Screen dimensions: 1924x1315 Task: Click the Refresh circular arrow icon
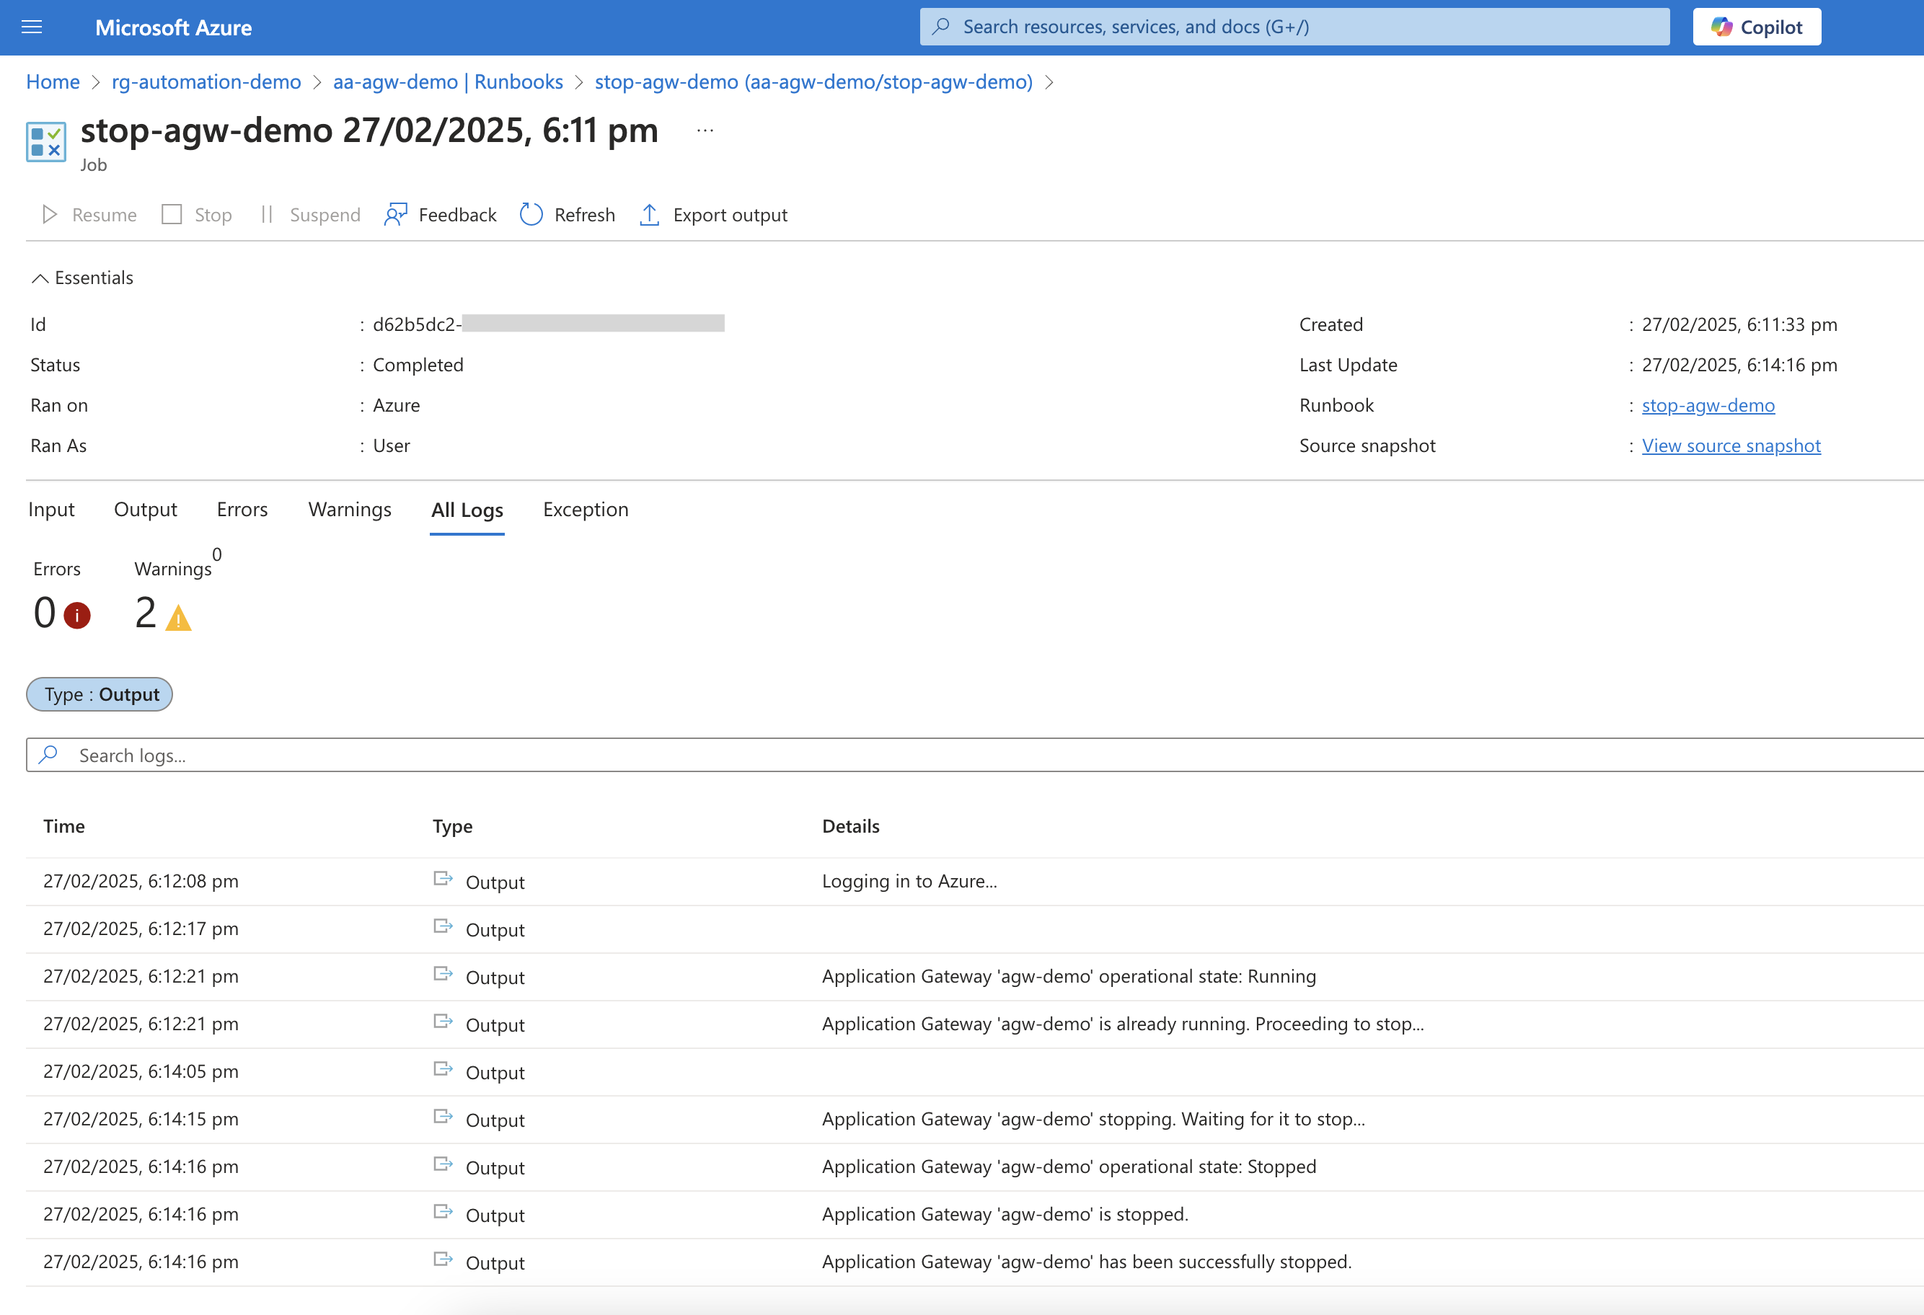pos(531,214)
